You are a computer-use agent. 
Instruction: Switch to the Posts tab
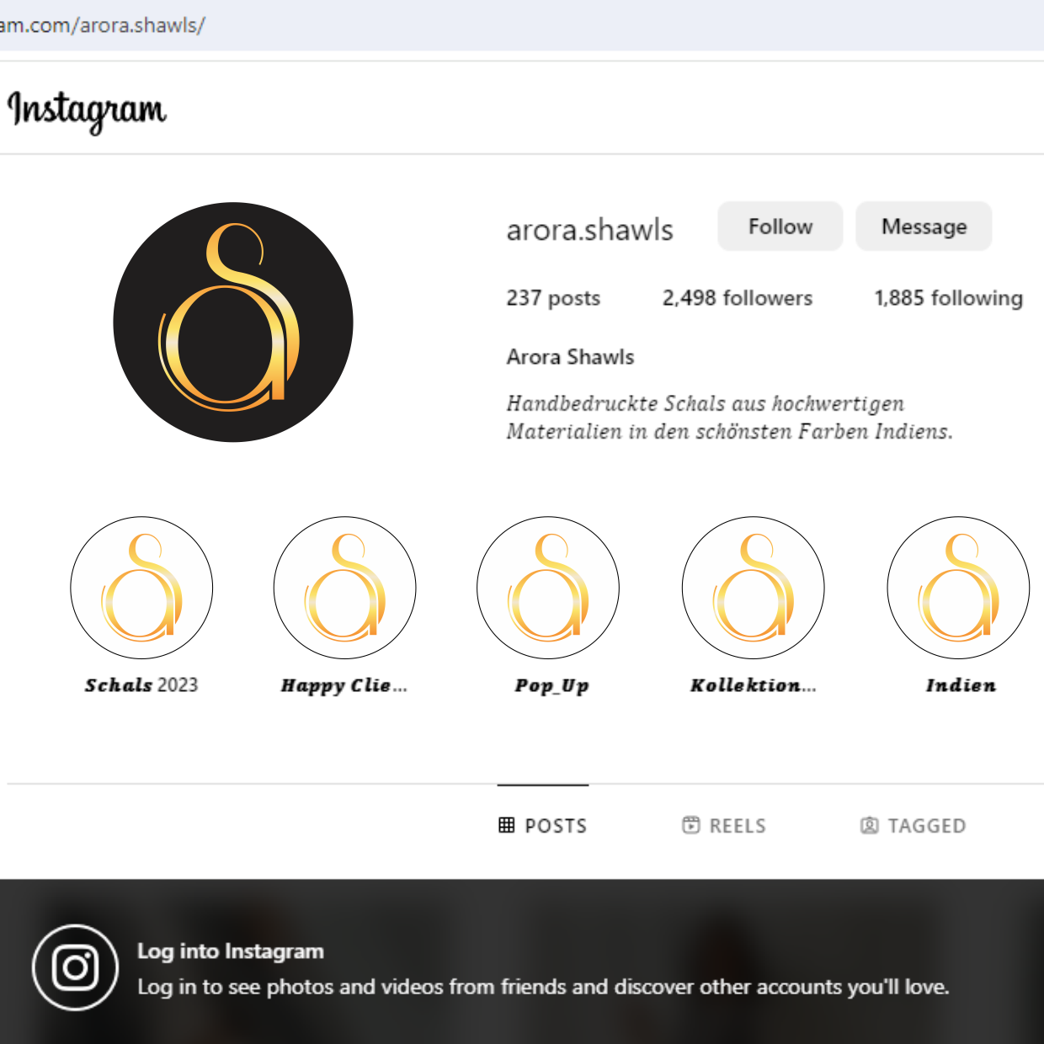click(543, 826)
